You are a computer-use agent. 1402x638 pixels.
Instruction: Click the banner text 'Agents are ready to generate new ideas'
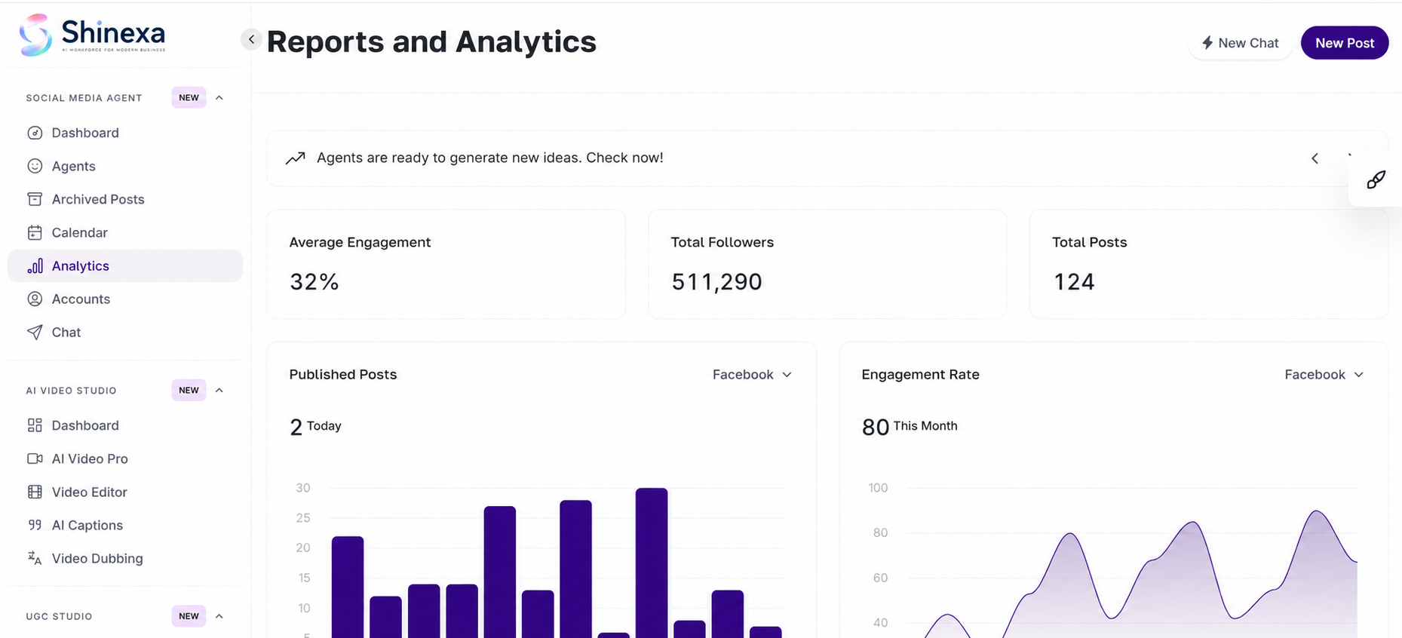[490, 158]
